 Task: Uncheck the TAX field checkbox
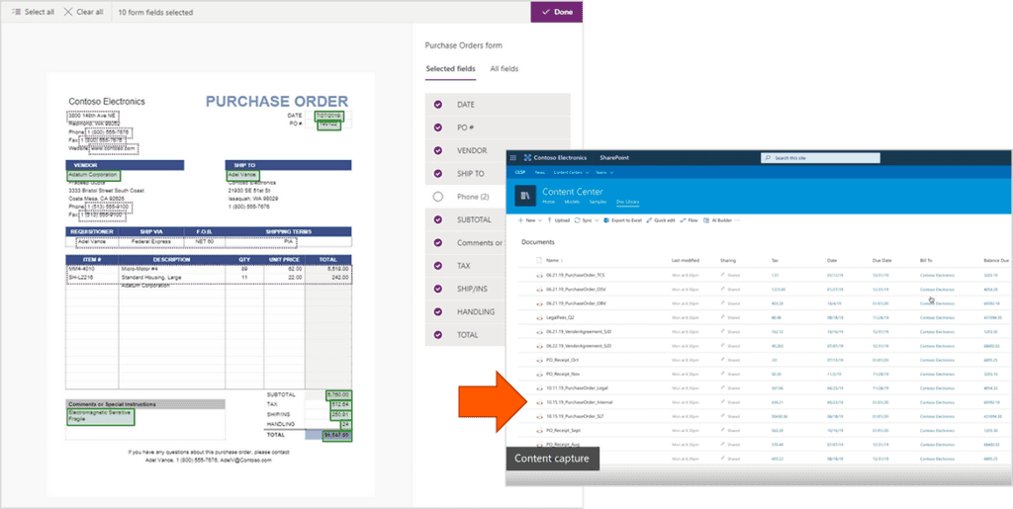[438, 266]
